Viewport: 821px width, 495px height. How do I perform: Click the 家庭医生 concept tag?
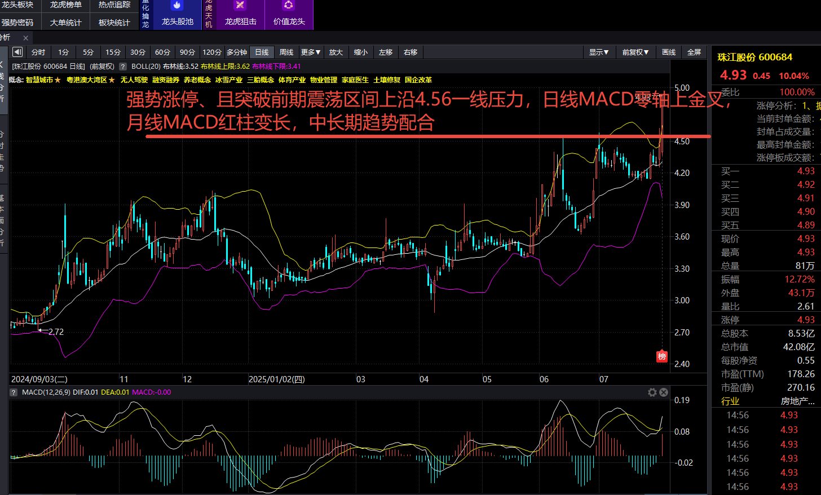pos(355,80)
